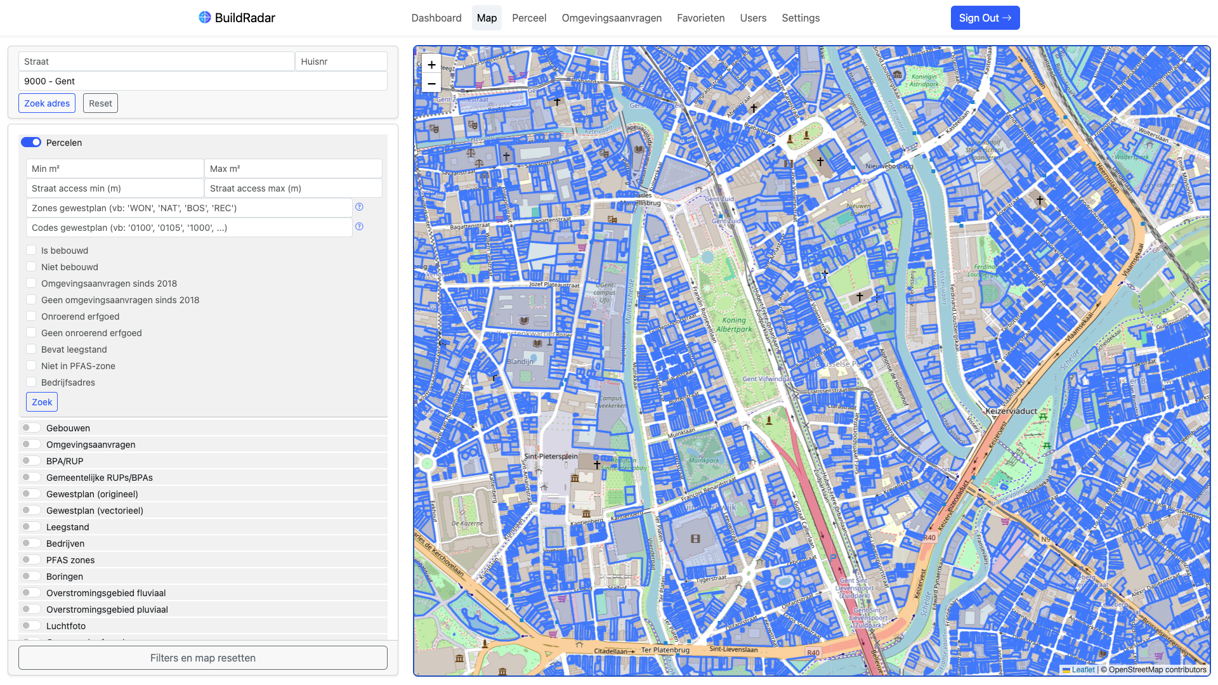This screenshot has height=685, width=1218.
Task: Zoom in on the map
Action: tap(431, 65)
